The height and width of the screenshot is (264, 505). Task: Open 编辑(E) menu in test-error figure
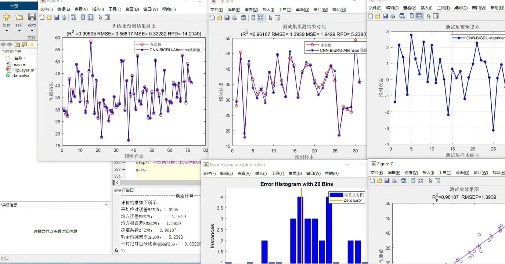[392, 8]
